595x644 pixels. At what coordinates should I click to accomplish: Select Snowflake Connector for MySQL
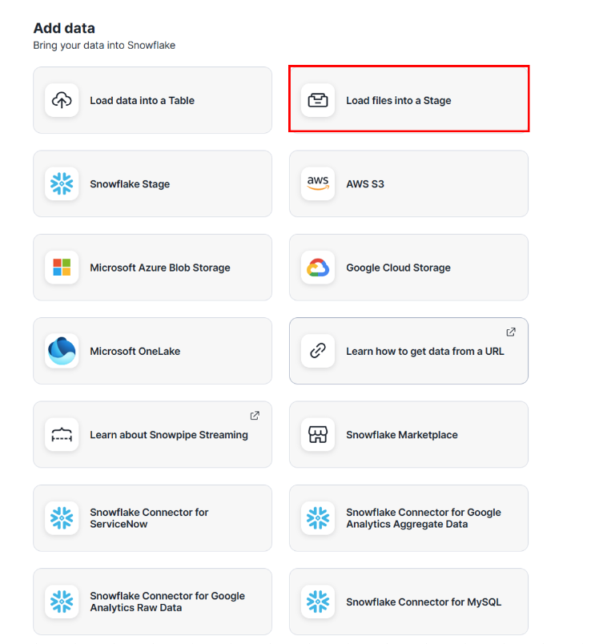pyautogui.click(x=408, y=602)
